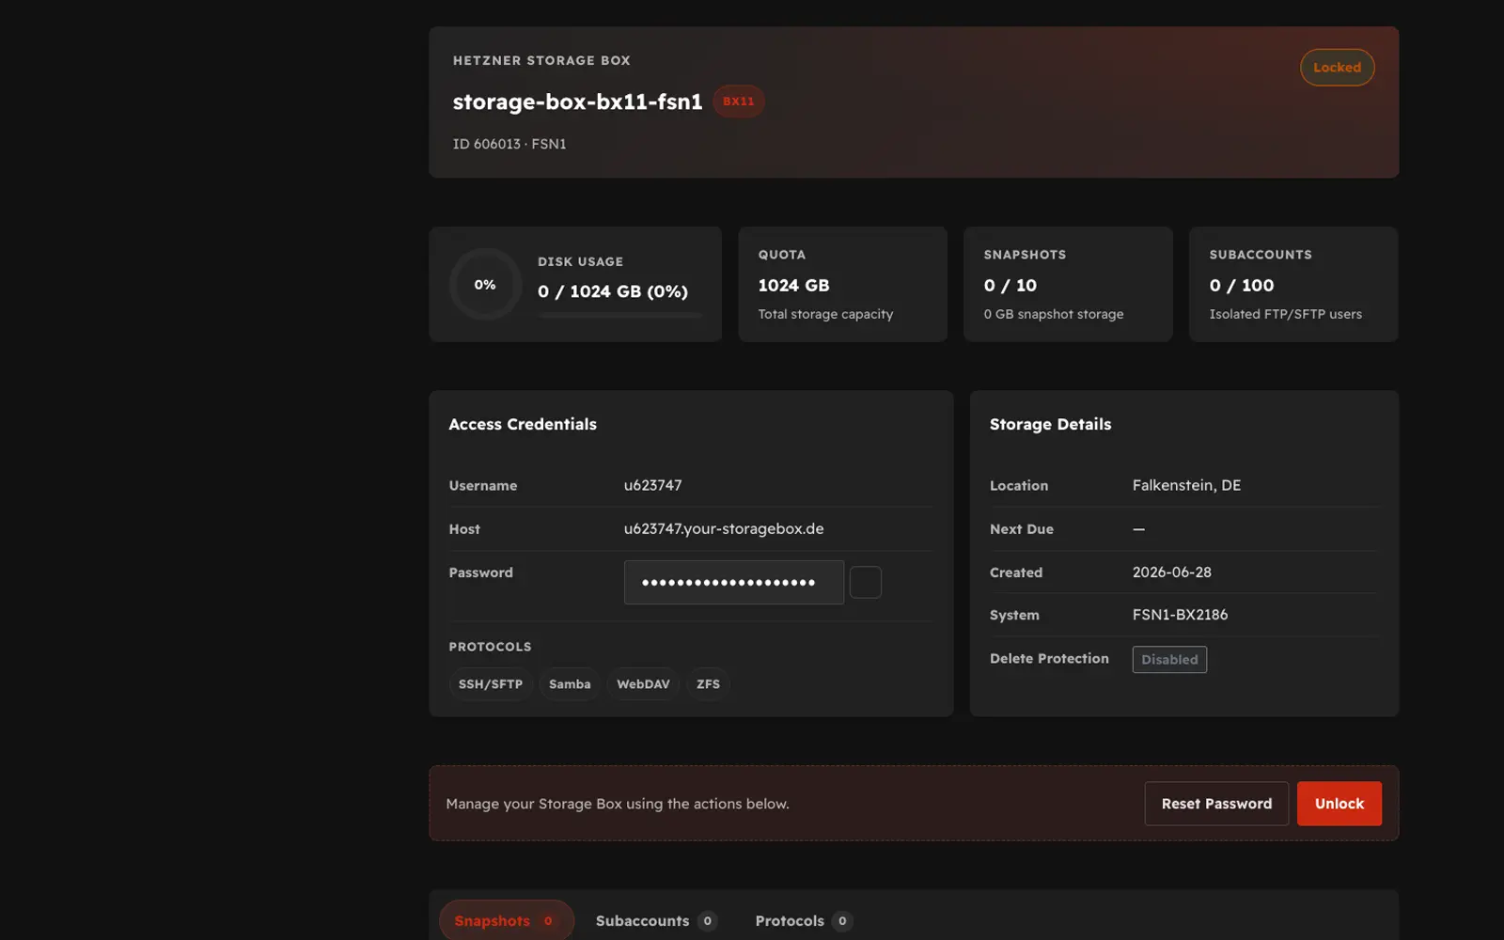This screenshot has height=940, width=1504.
Task: Click the host u623747.your-storagebox.de
Action: (724, 528)
